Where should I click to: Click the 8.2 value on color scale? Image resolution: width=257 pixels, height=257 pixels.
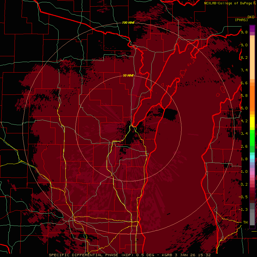point(244,57)
